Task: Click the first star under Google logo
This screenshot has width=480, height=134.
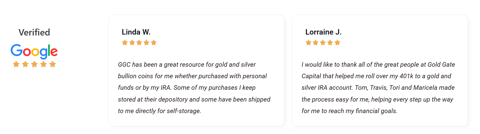Action: (16, 64)
